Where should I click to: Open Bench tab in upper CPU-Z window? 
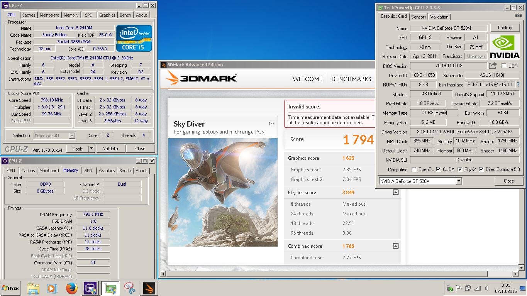point(125,15)
